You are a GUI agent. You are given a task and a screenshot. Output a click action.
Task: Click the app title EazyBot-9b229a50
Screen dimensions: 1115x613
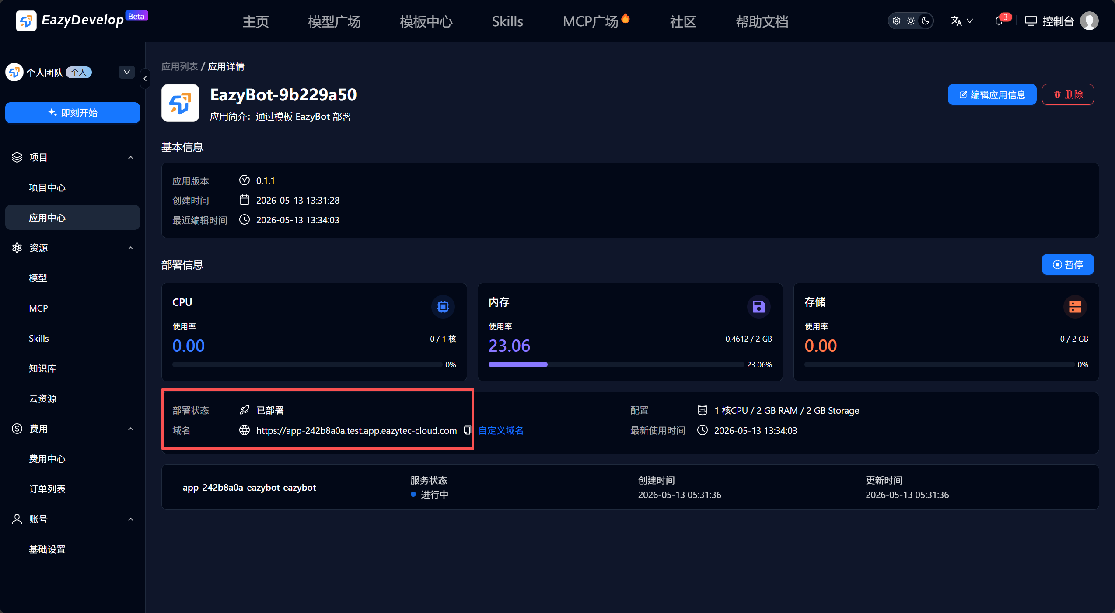tap(283, 94)
